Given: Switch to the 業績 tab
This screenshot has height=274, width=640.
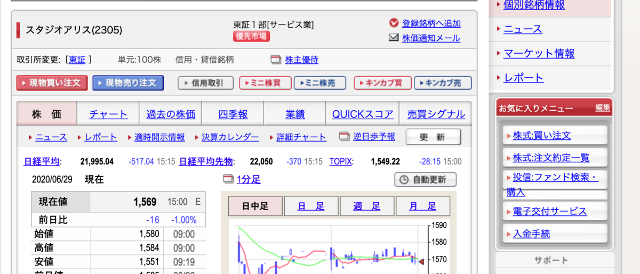Looking at the screenshot, I should pos(295,114).
